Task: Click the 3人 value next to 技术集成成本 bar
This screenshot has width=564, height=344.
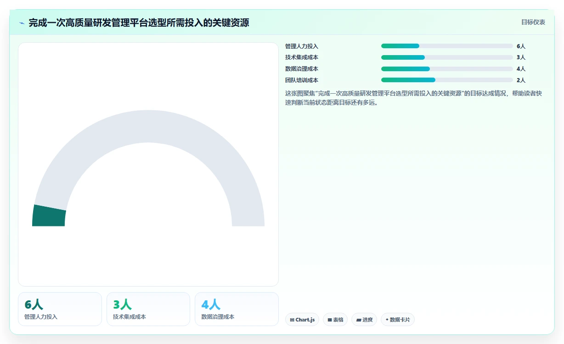Action: (x=521, y=57)
